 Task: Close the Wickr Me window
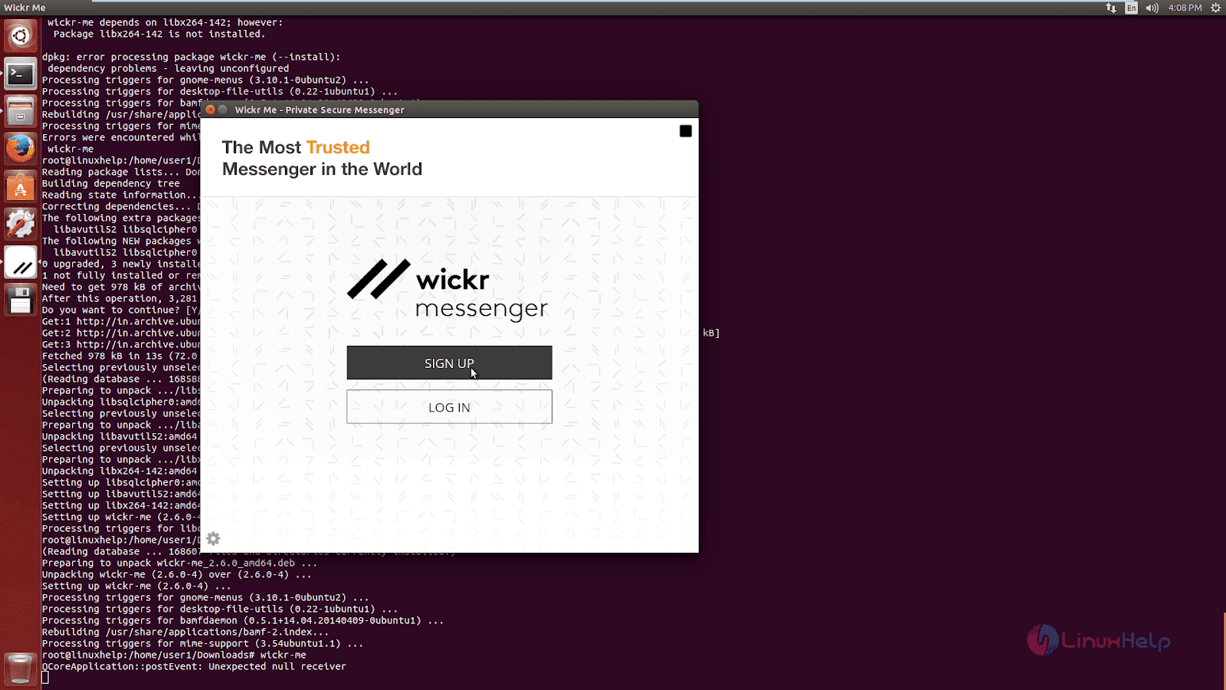click(x=210, y=110)
